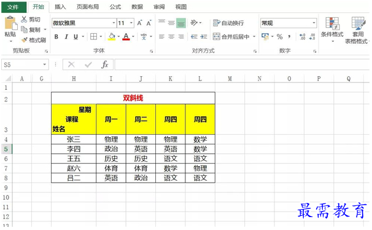Click the Cut scissors icon
The width and height of the screenshot is (372, 230).
(x=24, y=19)
